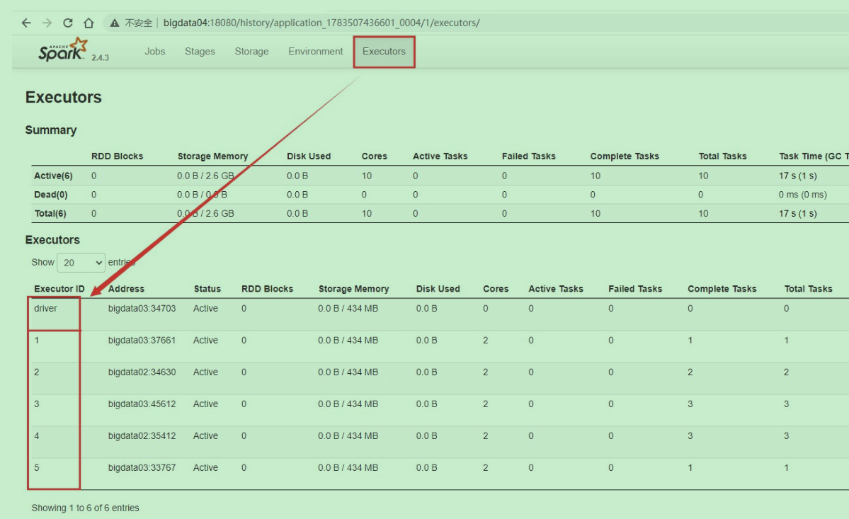This screenshot has height=519, width=849.
Task: Sort executors table by Address header
Action: coord(126,289)
